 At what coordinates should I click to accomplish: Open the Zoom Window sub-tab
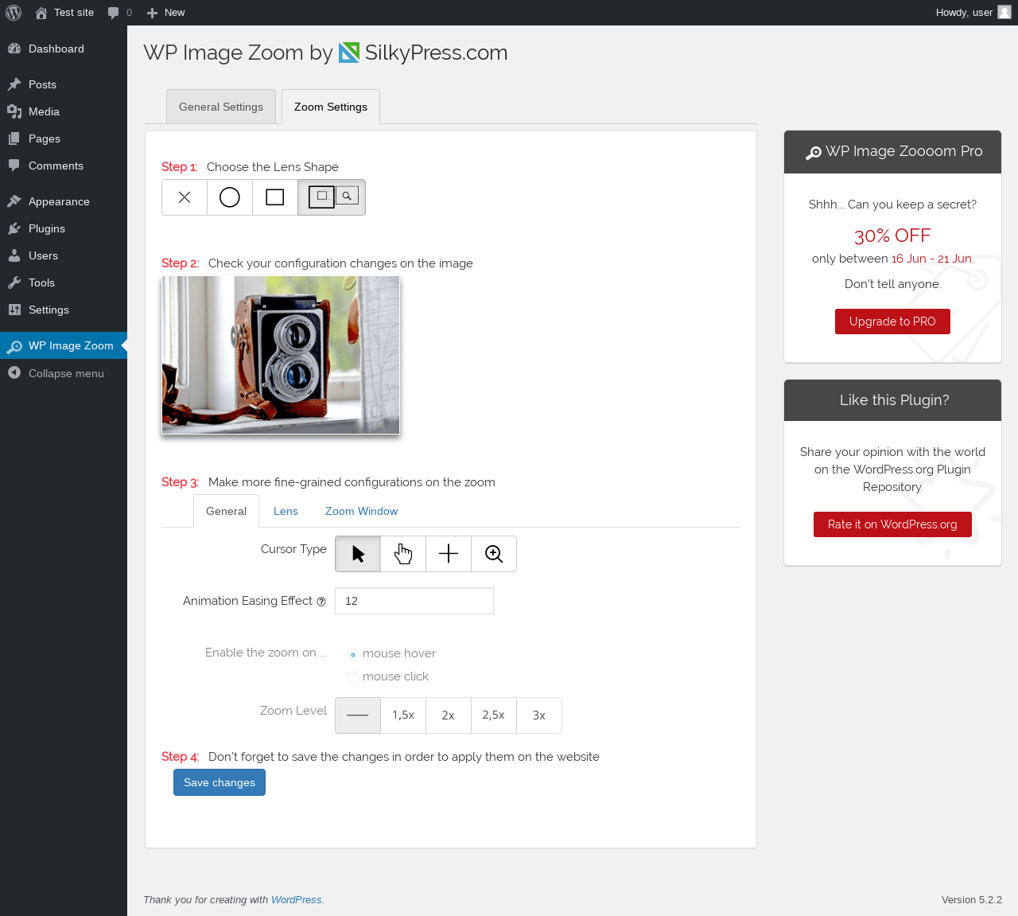(361, 511)
